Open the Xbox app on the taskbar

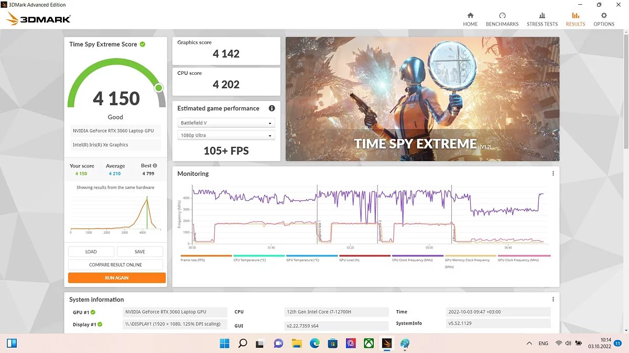(368, 344)
